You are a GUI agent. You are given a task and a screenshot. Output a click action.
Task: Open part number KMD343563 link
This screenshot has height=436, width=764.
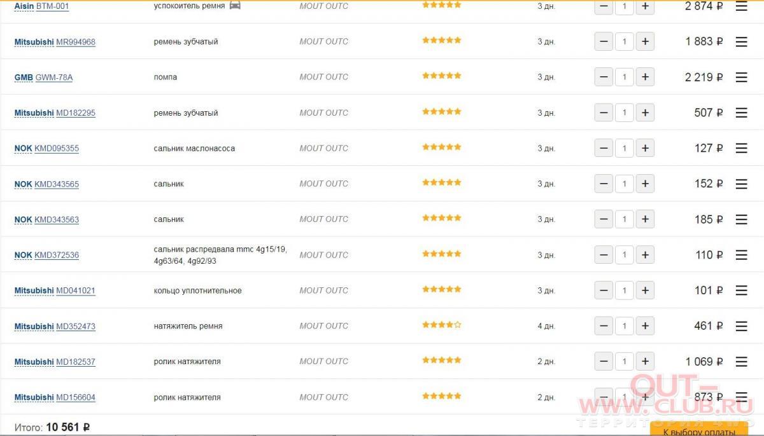pyautogui.click(x=57, y=220)
